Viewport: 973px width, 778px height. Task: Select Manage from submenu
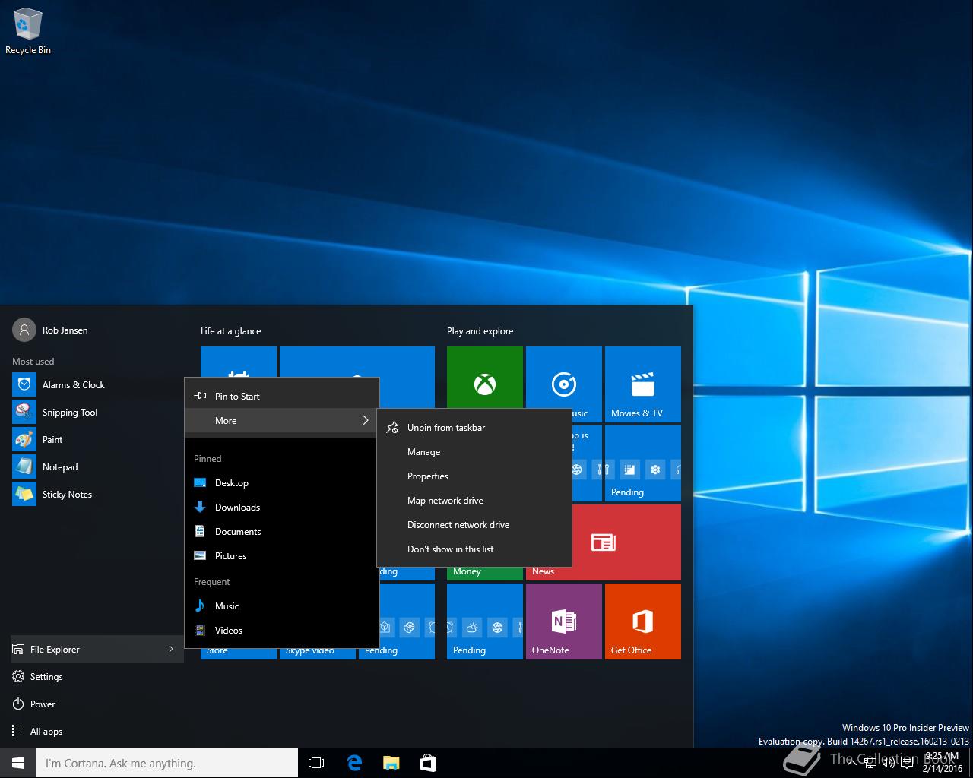pos(474,451)
